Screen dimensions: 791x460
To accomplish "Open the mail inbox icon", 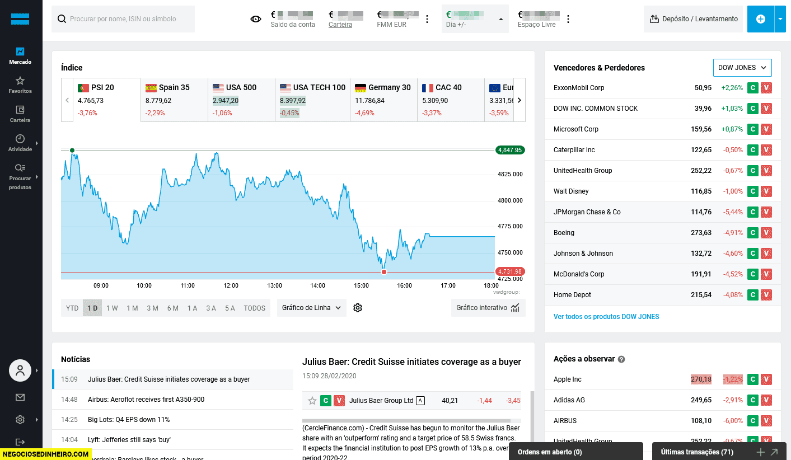I will (x=20, y=397).
